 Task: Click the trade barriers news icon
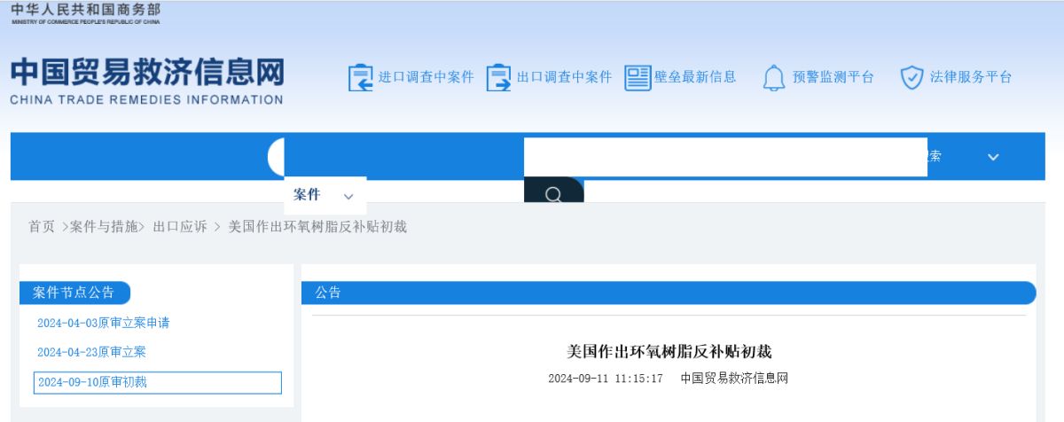(x=637, y=78)
